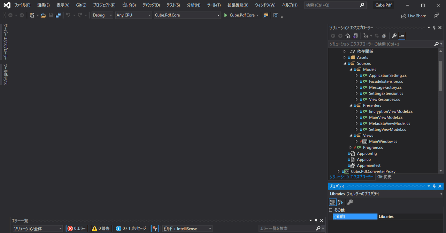Viewport: 446px width, 233px height.
Task: Toggle Categorized view in Properties panel
Action: 333,202
